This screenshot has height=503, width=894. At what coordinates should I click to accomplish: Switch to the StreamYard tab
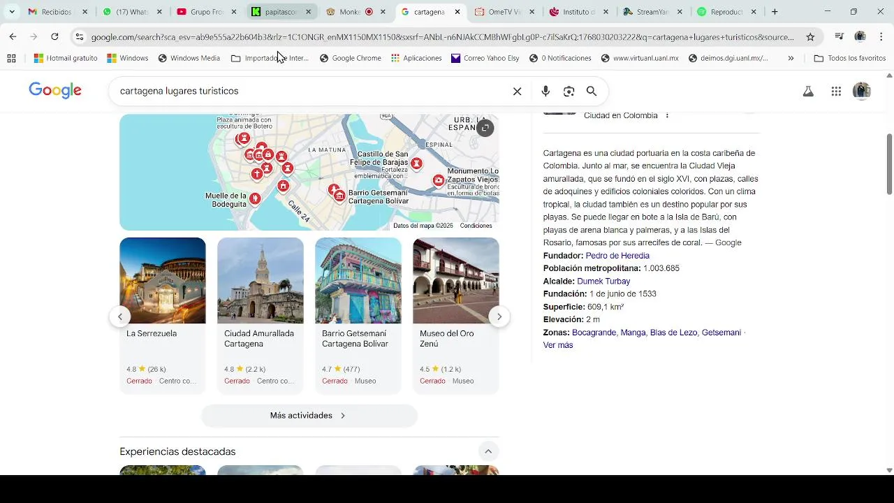(x=652, y=12)
